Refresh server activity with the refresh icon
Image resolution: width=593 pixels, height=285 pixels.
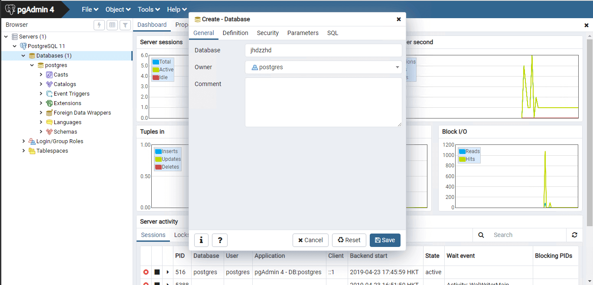574,235
